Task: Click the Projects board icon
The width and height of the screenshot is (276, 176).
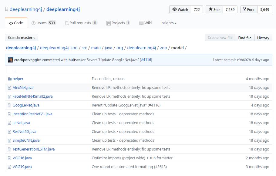Action: pyautogui.click(x=109, y=23)
